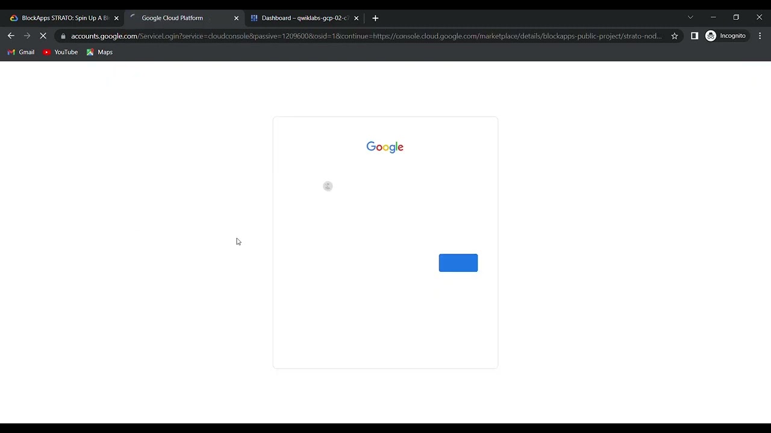Restore down the browser window
This screenshot has height=433, width=771.
coord(736,17)
